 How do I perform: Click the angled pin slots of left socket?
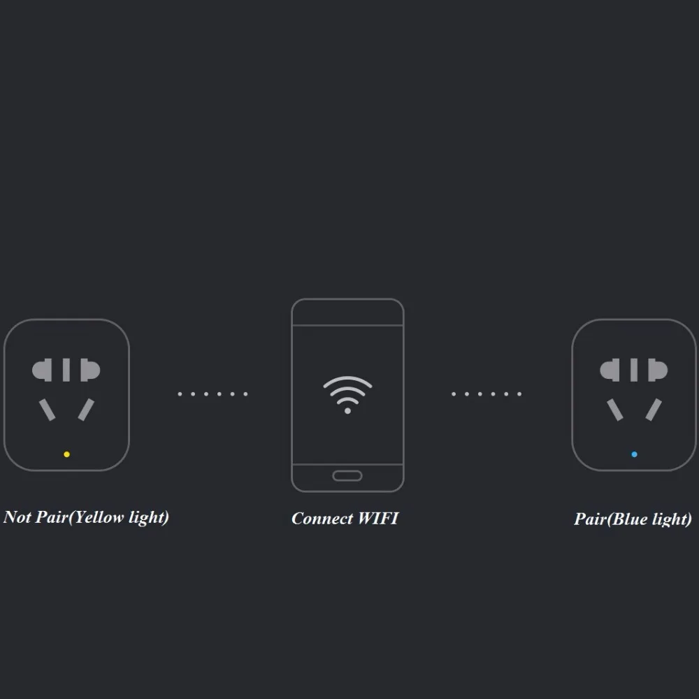(67, 410)
